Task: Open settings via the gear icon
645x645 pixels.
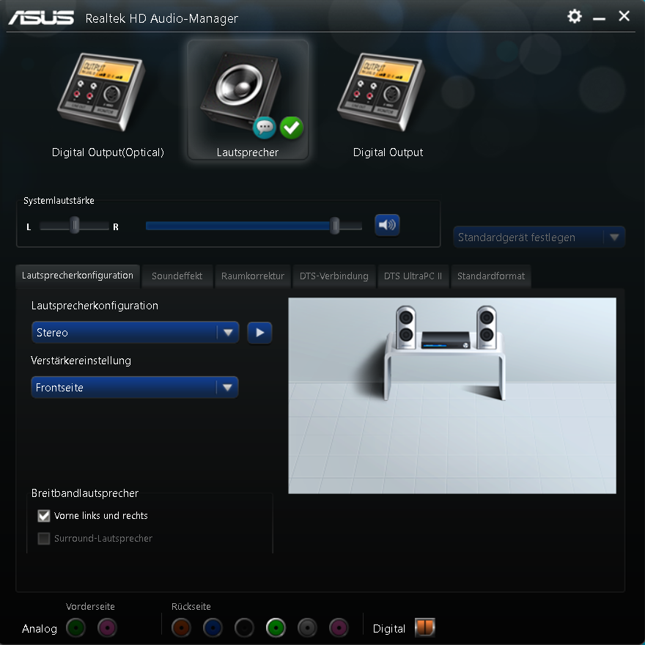Action: 574,16
